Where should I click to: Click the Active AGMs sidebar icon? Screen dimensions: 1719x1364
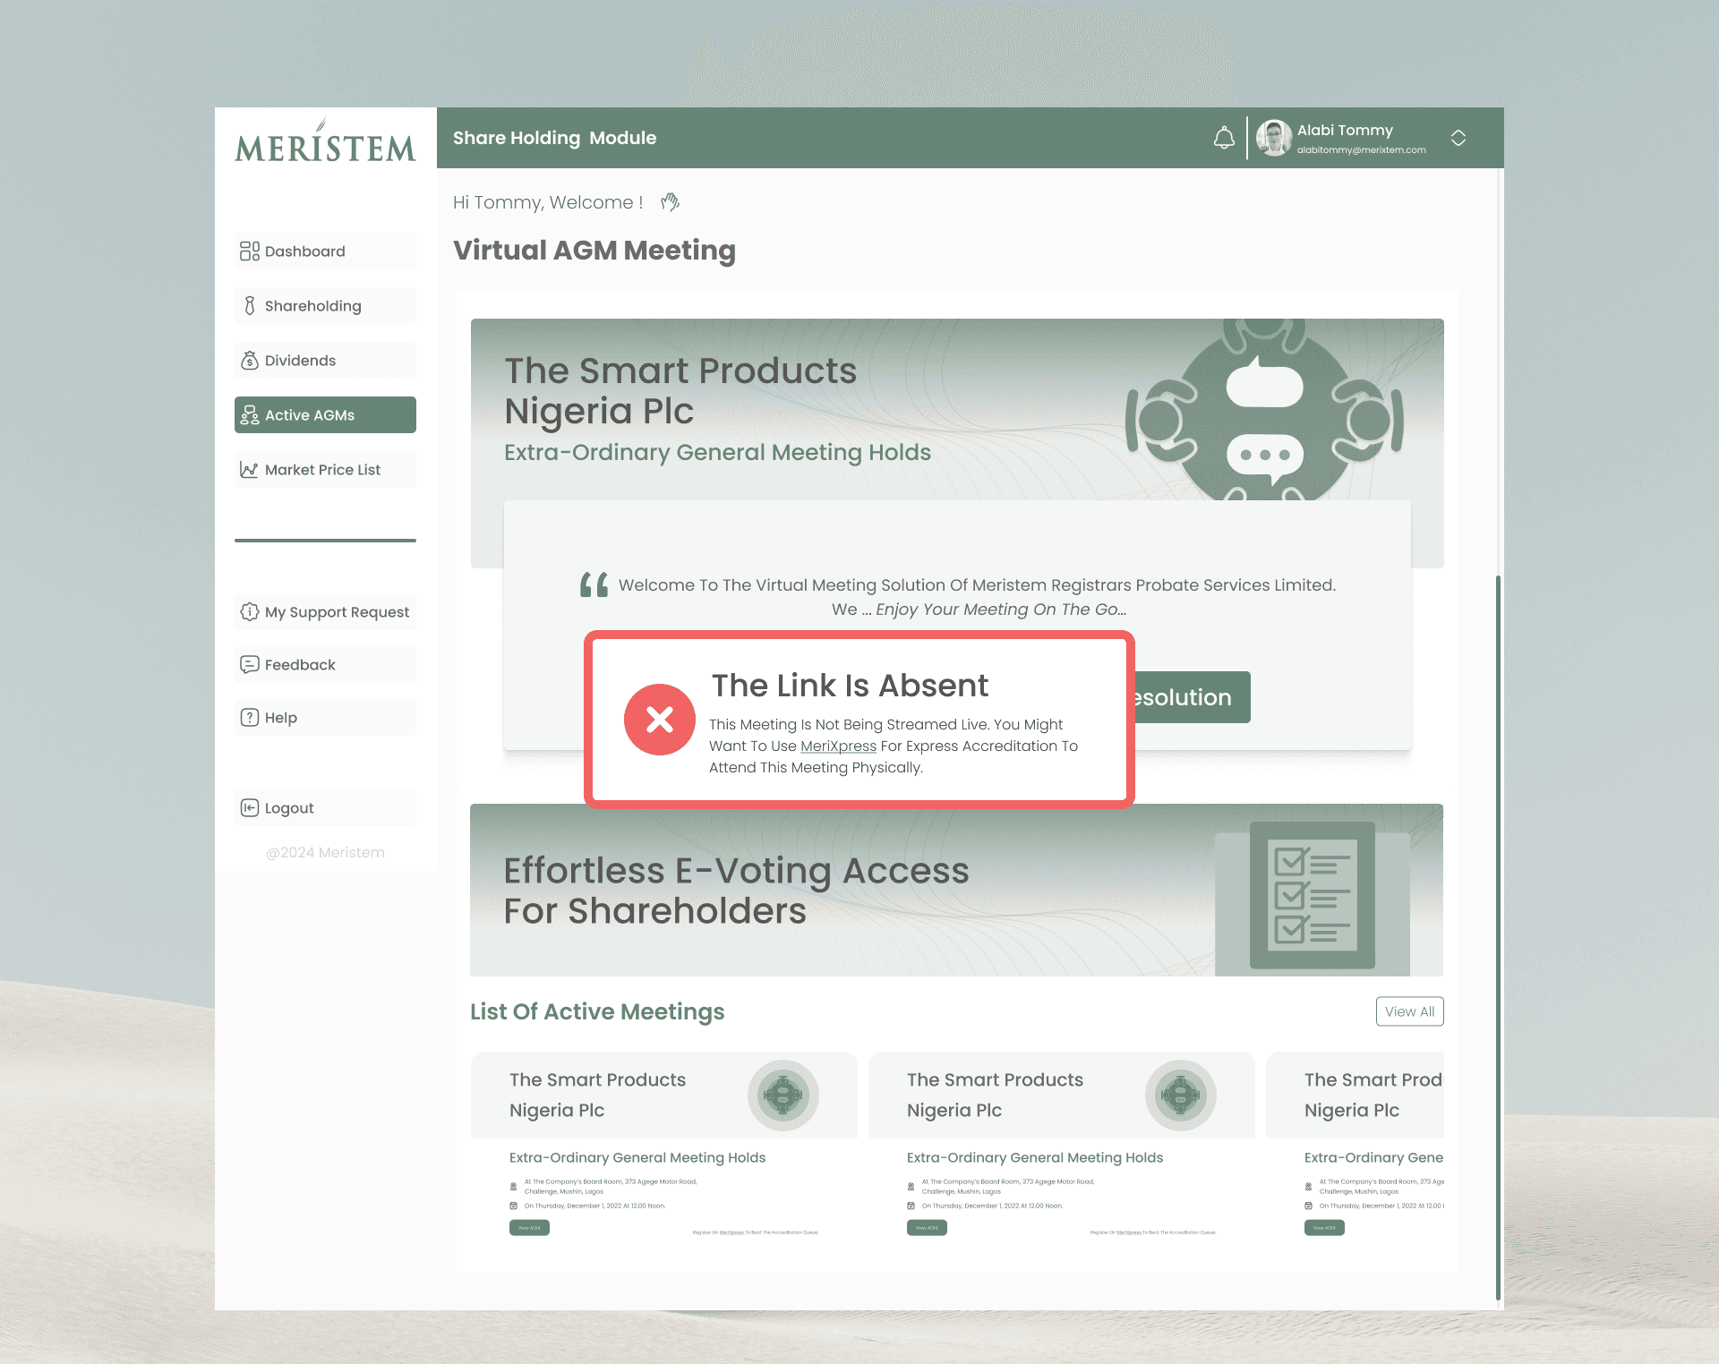click(x=250, y=415)
